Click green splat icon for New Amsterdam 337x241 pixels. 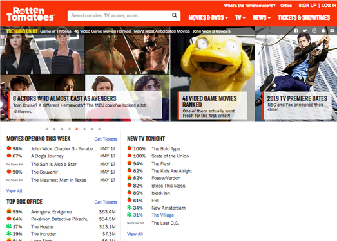130,207
